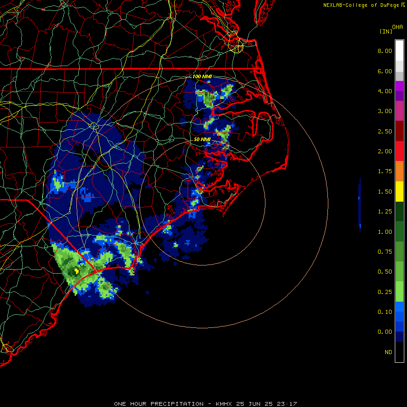Pick the white swatch in the legend
This screenshot has width=407, height=407.
[399, 51]
